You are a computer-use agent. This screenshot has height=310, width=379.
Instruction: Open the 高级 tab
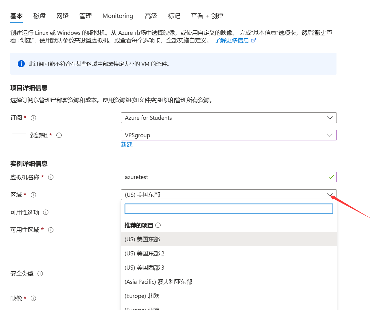click(x=151, y=16)
